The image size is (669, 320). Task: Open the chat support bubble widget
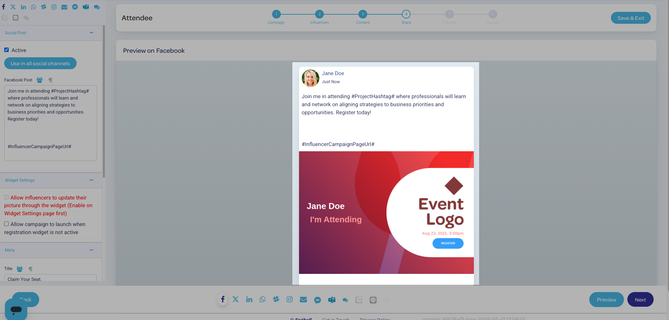pyautogui.click(x=16, y=310)
